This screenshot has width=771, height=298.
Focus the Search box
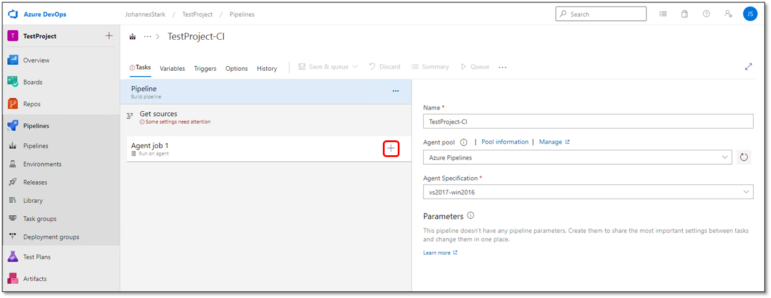601,14
